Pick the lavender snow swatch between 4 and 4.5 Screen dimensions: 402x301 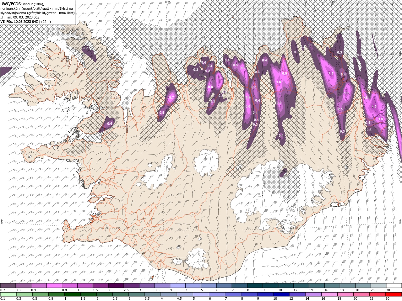pyautogui.click(x=177, y=286)
